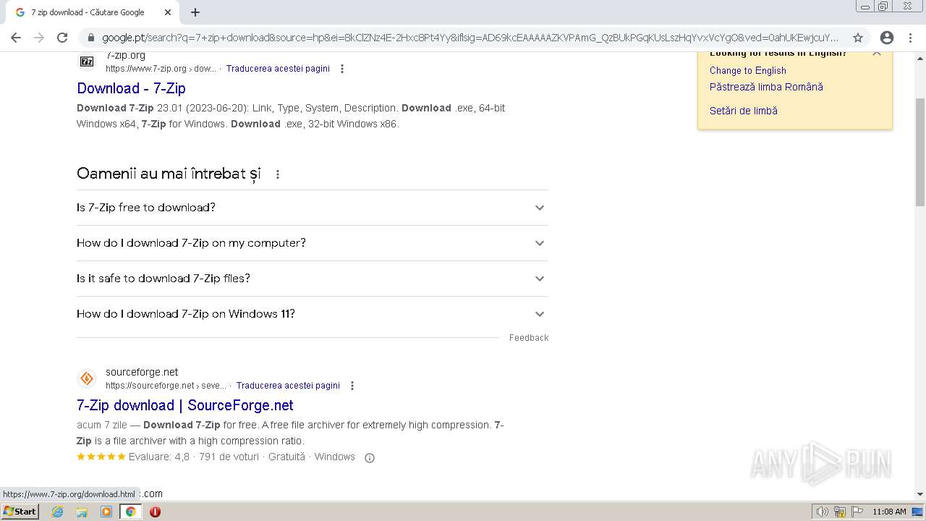926x521 pixels.
Task: Choose 'Change to English'
Action: coord(747,70)
